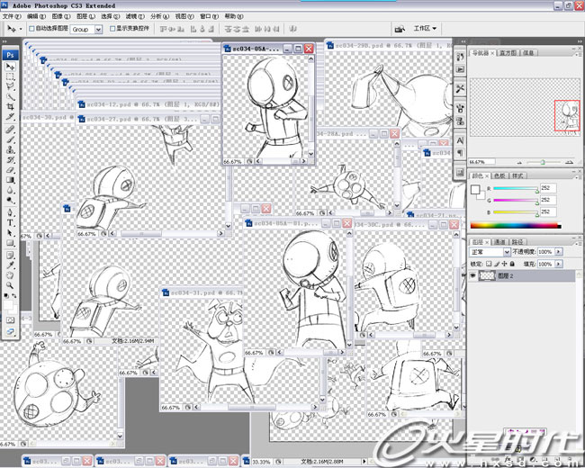585x468 pixels.
Task: Click the foreground color swatch in Color panel
Action: (475, 189)
